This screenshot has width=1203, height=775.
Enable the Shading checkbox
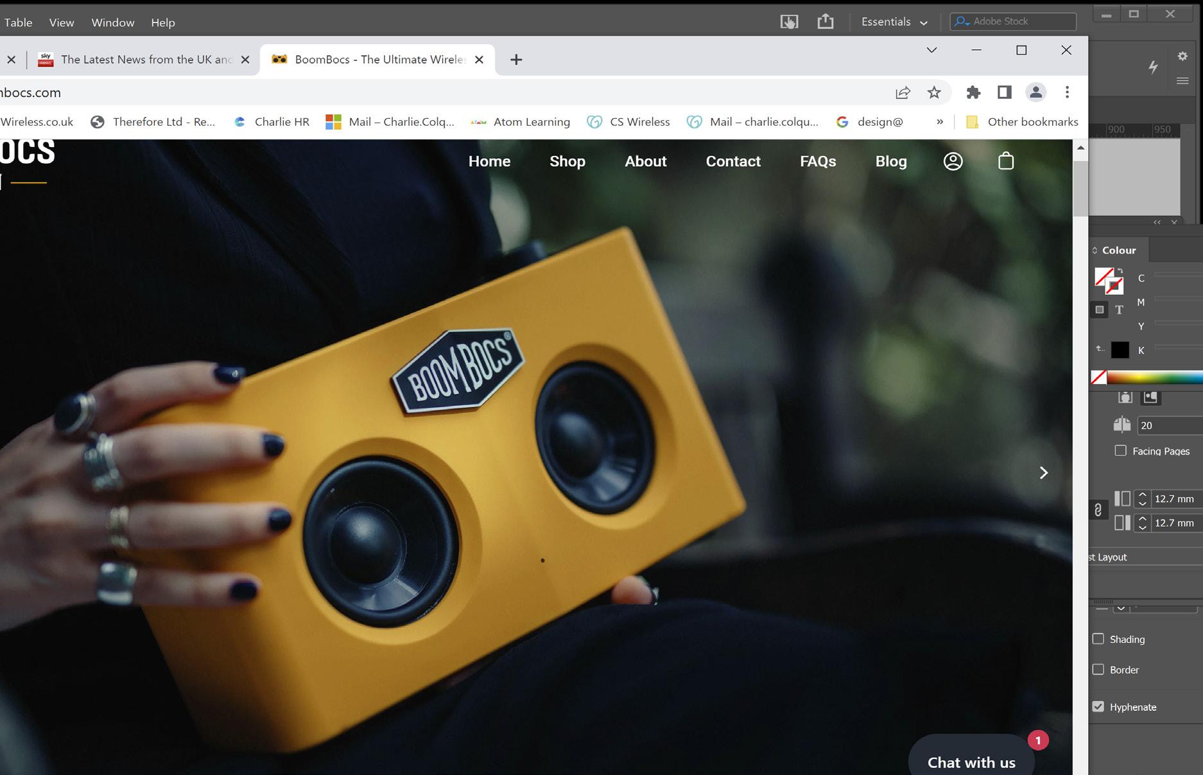(x=1098, y=639)
